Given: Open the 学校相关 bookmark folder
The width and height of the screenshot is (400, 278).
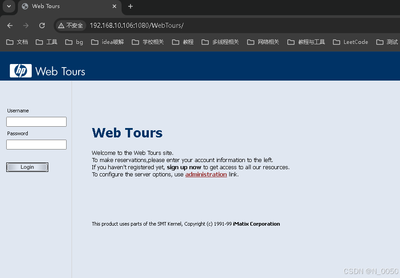Looking at the screenshot, I should tap(147, 42).
